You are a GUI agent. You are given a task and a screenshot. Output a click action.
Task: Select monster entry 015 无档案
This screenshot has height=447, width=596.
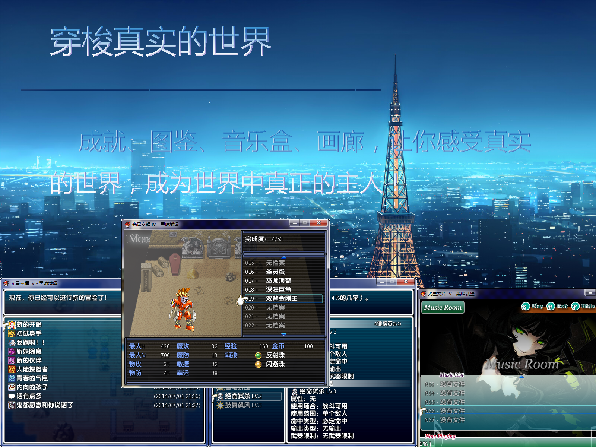click(283, 263)
